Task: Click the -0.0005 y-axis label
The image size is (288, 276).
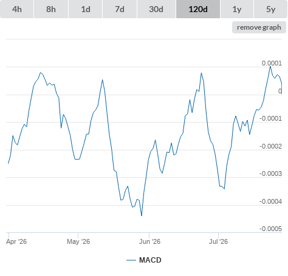Action: (270, 229)
